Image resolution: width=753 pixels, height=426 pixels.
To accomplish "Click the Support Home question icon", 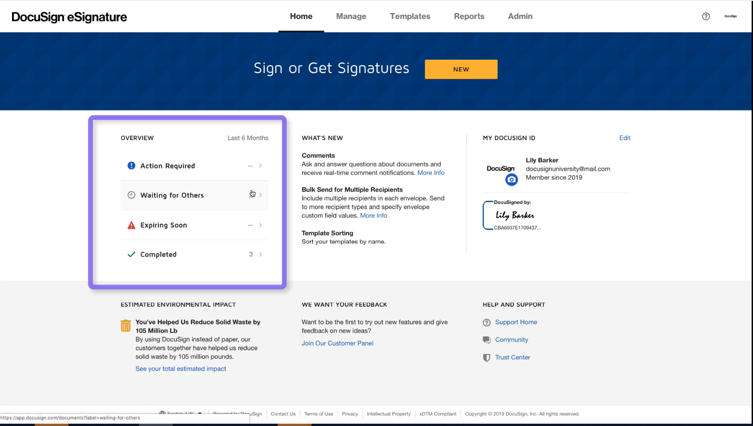I will (486, 322).
